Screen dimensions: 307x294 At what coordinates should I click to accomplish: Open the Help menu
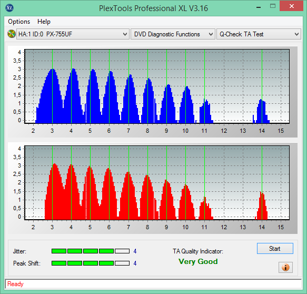[x=44, y=22]
